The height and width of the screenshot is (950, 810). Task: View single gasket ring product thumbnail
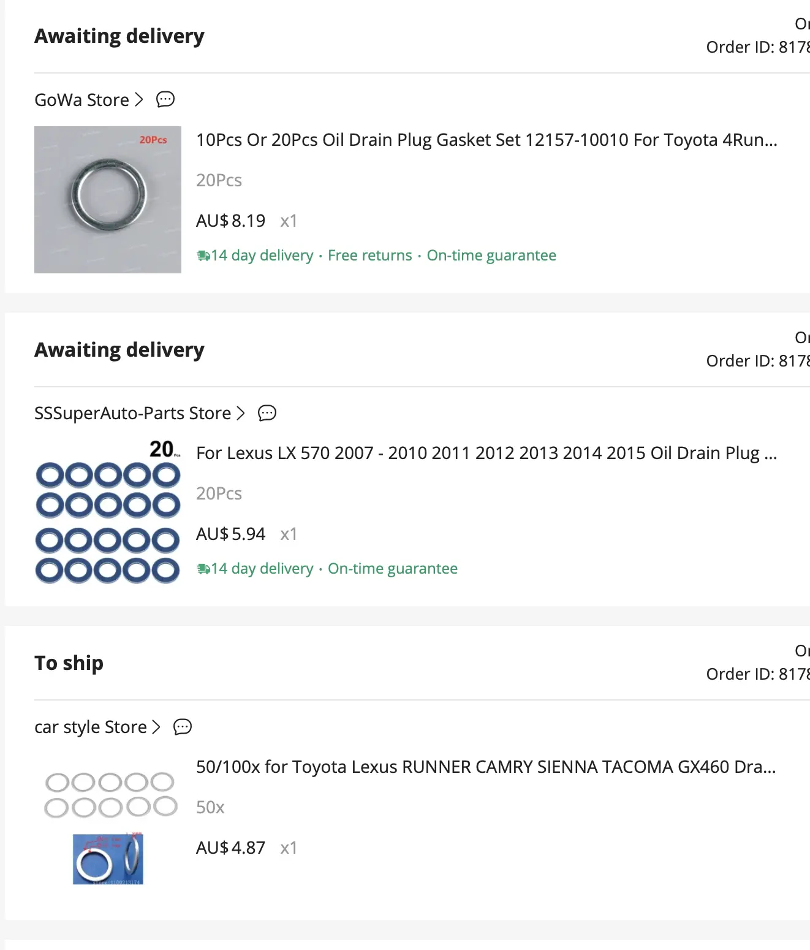tap(108, 200)
